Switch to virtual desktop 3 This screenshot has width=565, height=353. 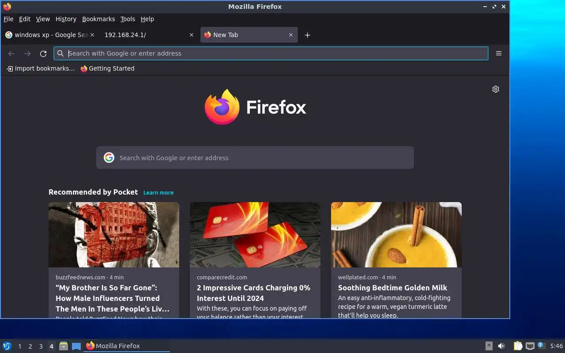click(41, 346)
